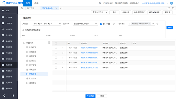Click the pin icon at sidebar bottom
The width and height of the screenshot is (176, 99).
click(x=13, y=95)
